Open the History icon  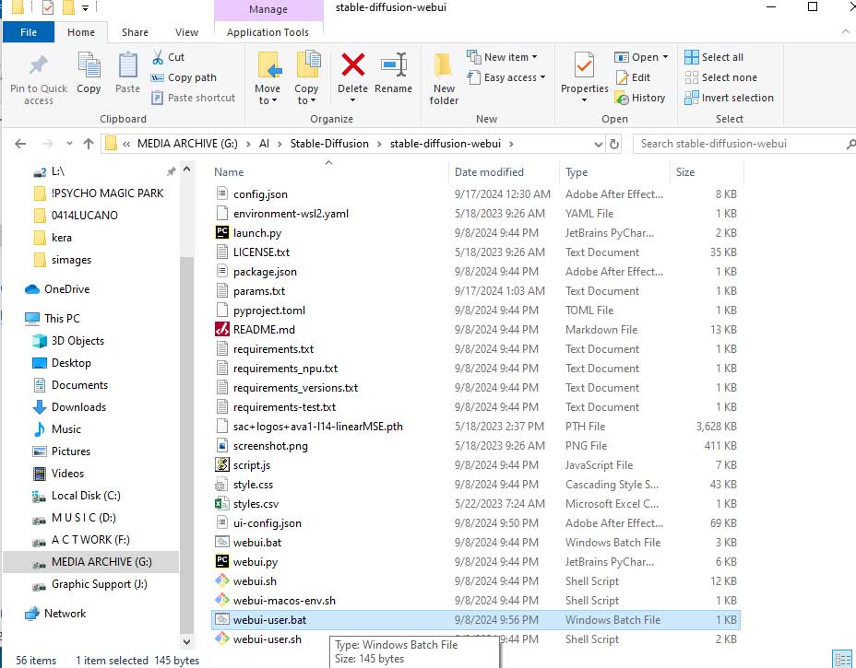click(x=622, y=99)
